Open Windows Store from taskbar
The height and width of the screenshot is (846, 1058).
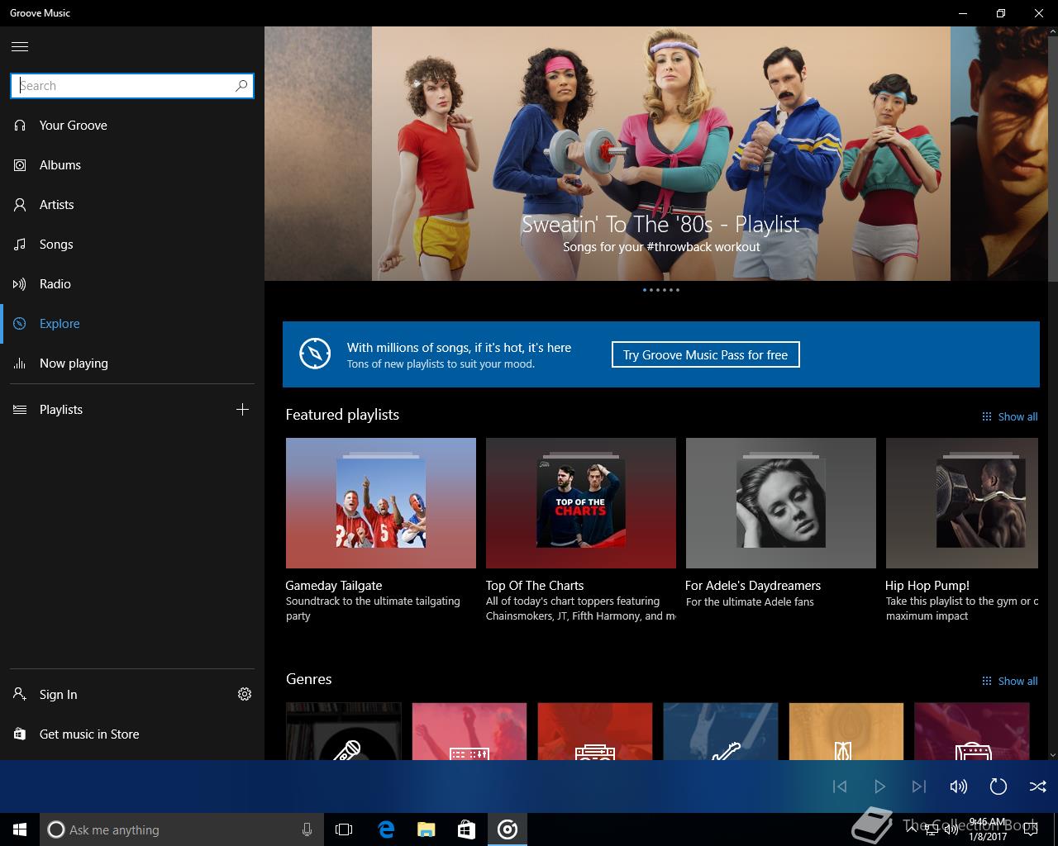pyautogui.click(x=467, y=829)
